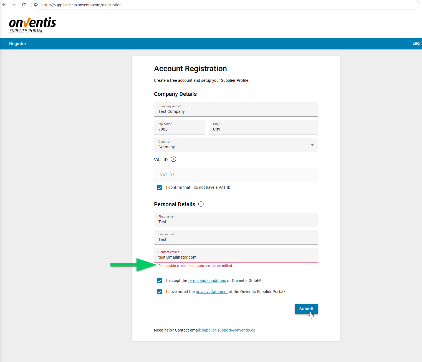This screenshot has height=362, width=422.
Task: Click the browser forward arrow
Action: [x=14, y=5]
